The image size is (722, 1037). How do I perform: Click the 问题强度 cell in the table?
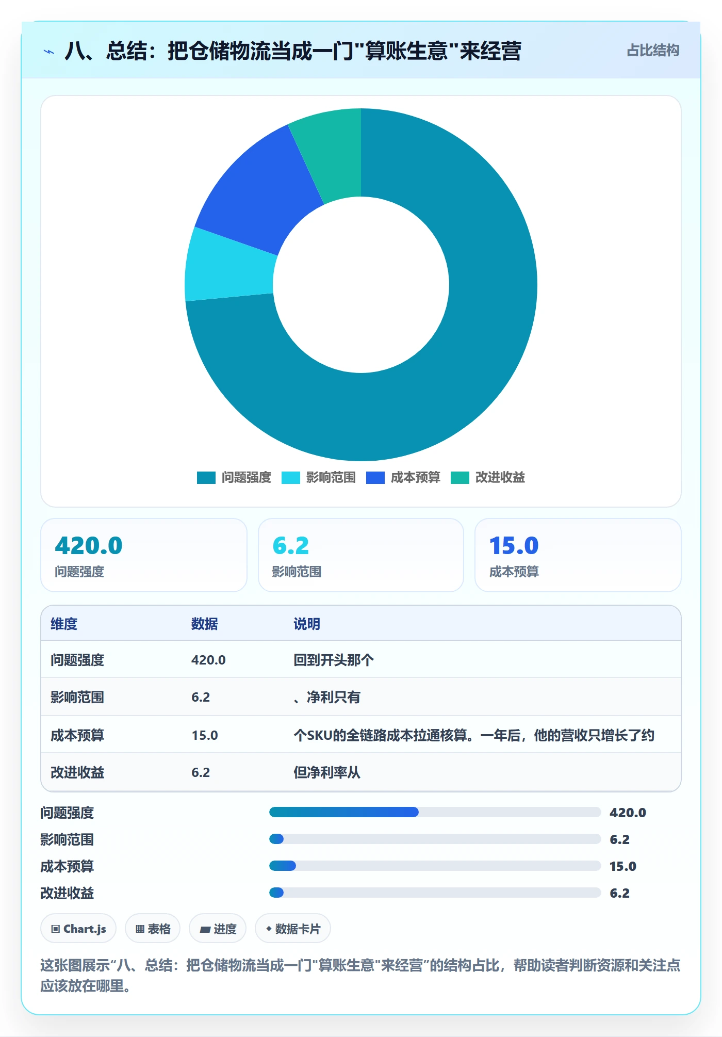[77, 660]
